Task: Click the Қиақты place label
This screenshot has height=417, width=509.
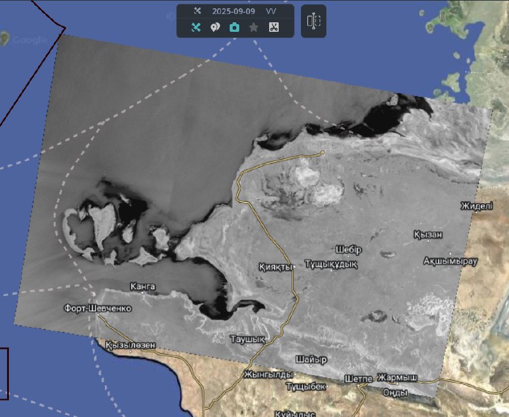Action: pyautogui.click(x=275, y=266)
